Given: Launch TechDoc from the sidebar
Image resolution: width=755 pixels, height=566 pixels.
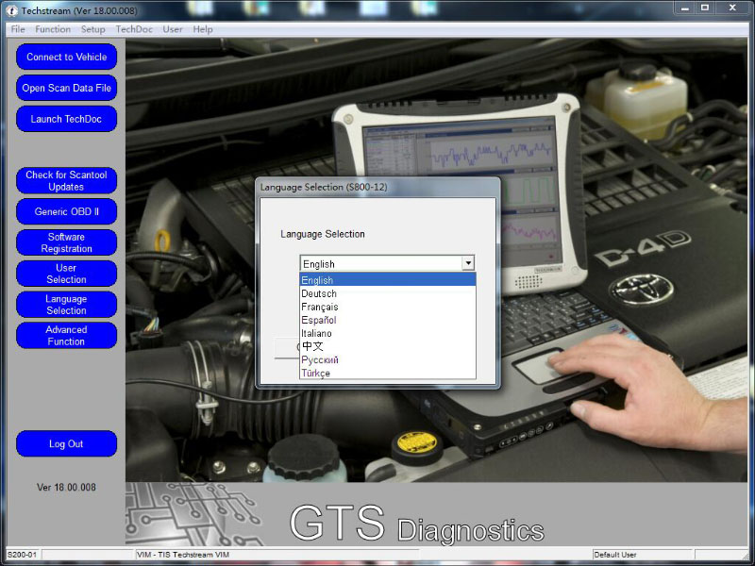Looking at the screenshot, I should click(x=67, y=119).
